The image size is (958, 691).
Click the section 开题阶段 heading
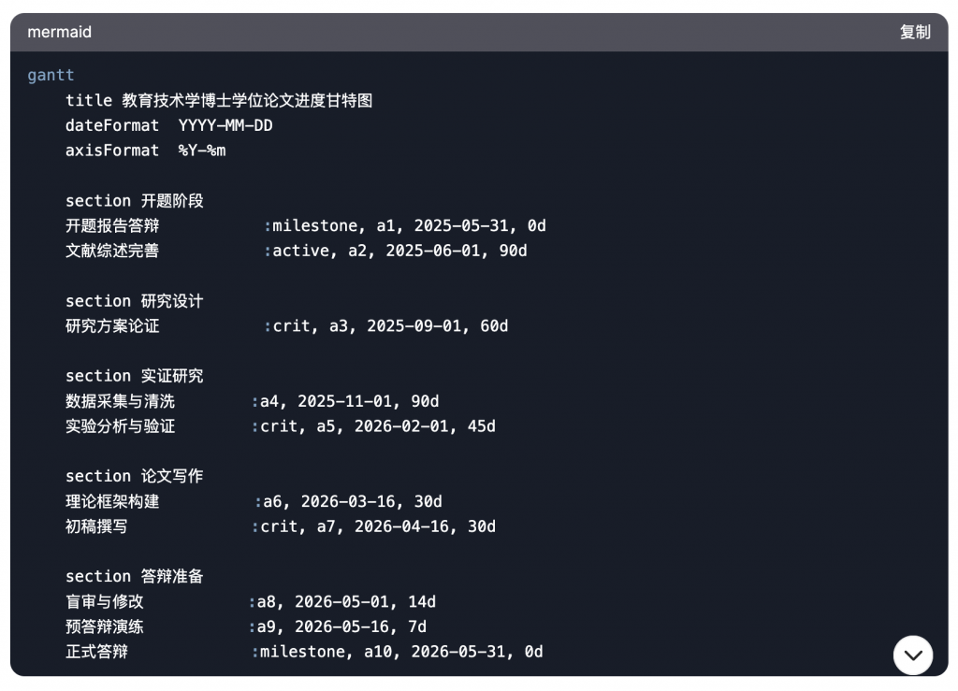pyautogui.click(x=135, y=200)
